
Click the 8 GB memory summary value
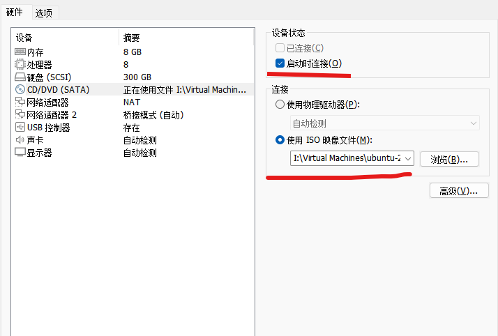[x=133, y=52]
